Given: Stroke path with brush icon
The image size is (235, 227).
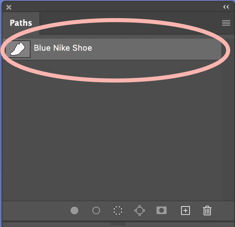Looking at the screenshot, I should coord(96,210).
